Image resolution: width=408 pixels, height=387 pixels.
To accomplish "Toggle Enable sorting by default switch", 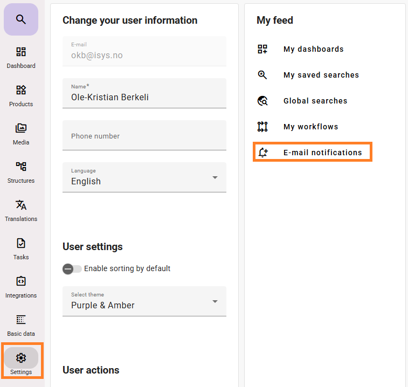I will 72,269.
